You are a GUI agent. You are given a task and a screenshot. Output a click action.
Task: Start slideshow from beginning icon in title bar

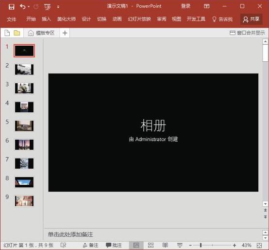48,7
